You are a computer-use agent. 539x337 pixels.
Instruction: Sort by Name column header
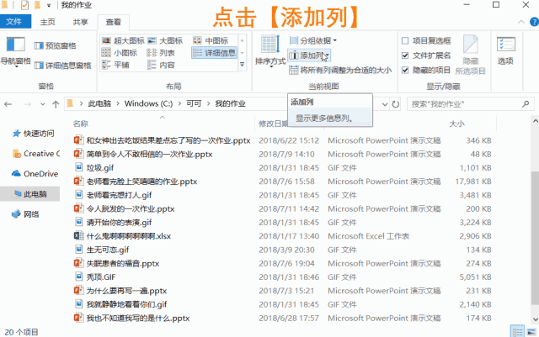81,124
